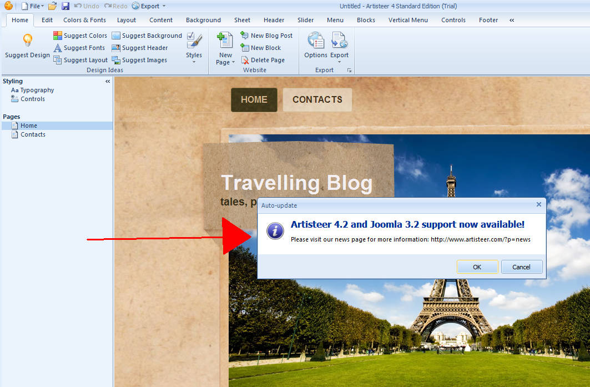Save project using the floppy disk icon

65,6
